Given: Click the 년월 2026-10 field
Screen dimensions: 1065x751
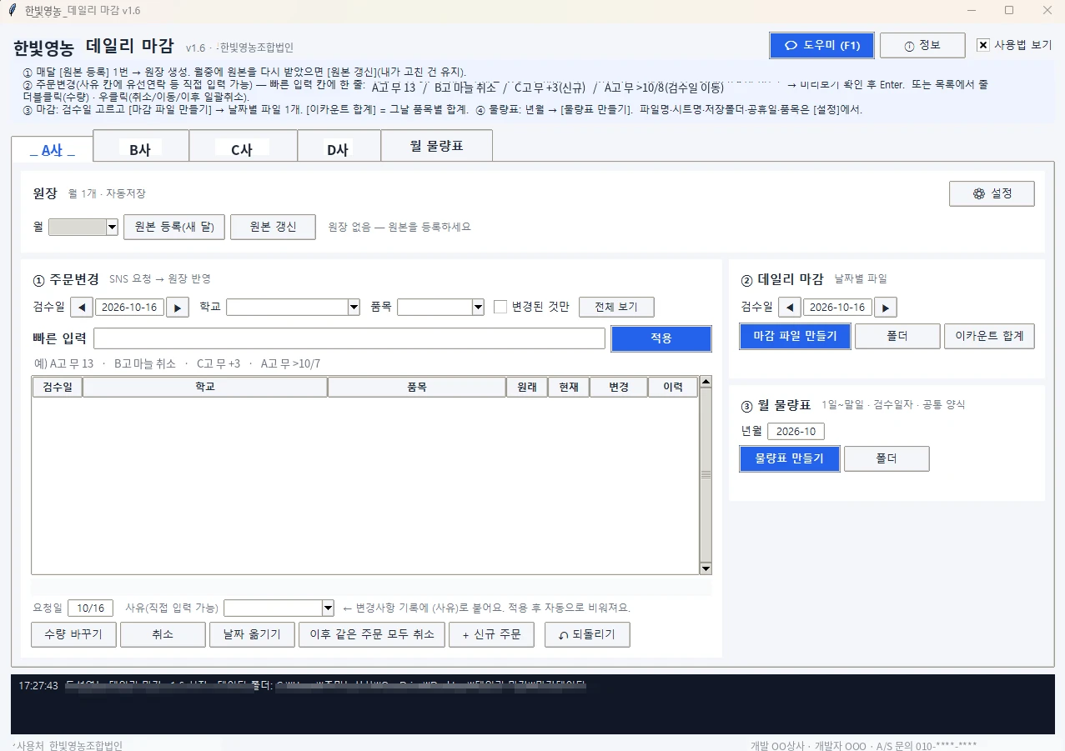Looking at the screenshot, I should (796, 431).
